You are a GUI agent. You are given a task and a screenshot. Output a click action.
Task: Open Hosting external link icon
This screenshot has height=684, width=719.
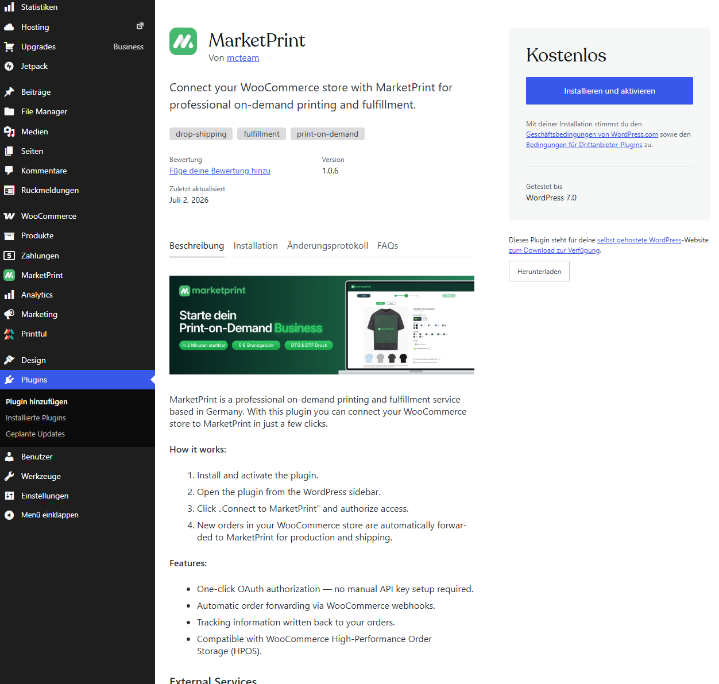140,26
